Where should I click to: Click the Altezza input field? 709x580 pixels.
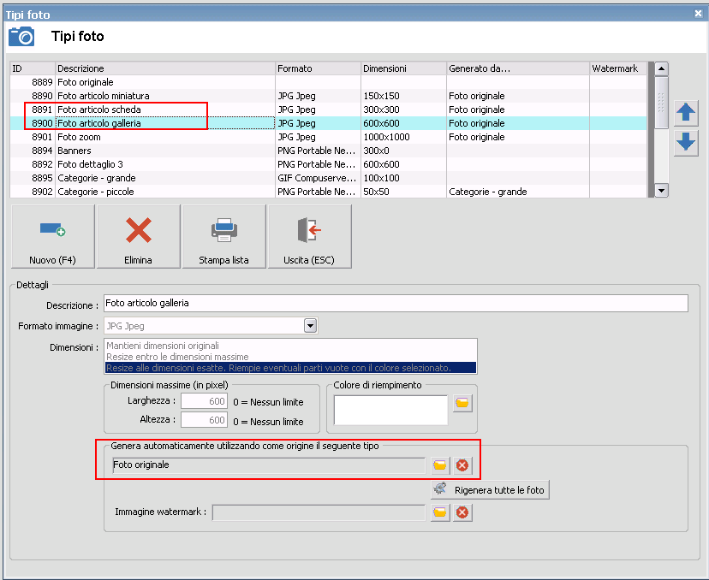(204, 420)
